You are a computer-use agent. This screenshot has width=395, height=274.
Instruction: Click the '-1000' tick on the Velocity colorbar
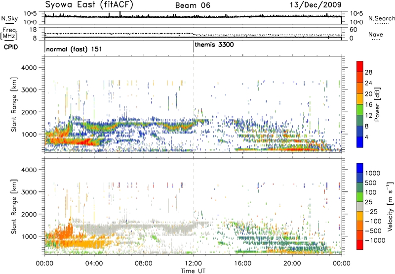[x=375, y=240]
